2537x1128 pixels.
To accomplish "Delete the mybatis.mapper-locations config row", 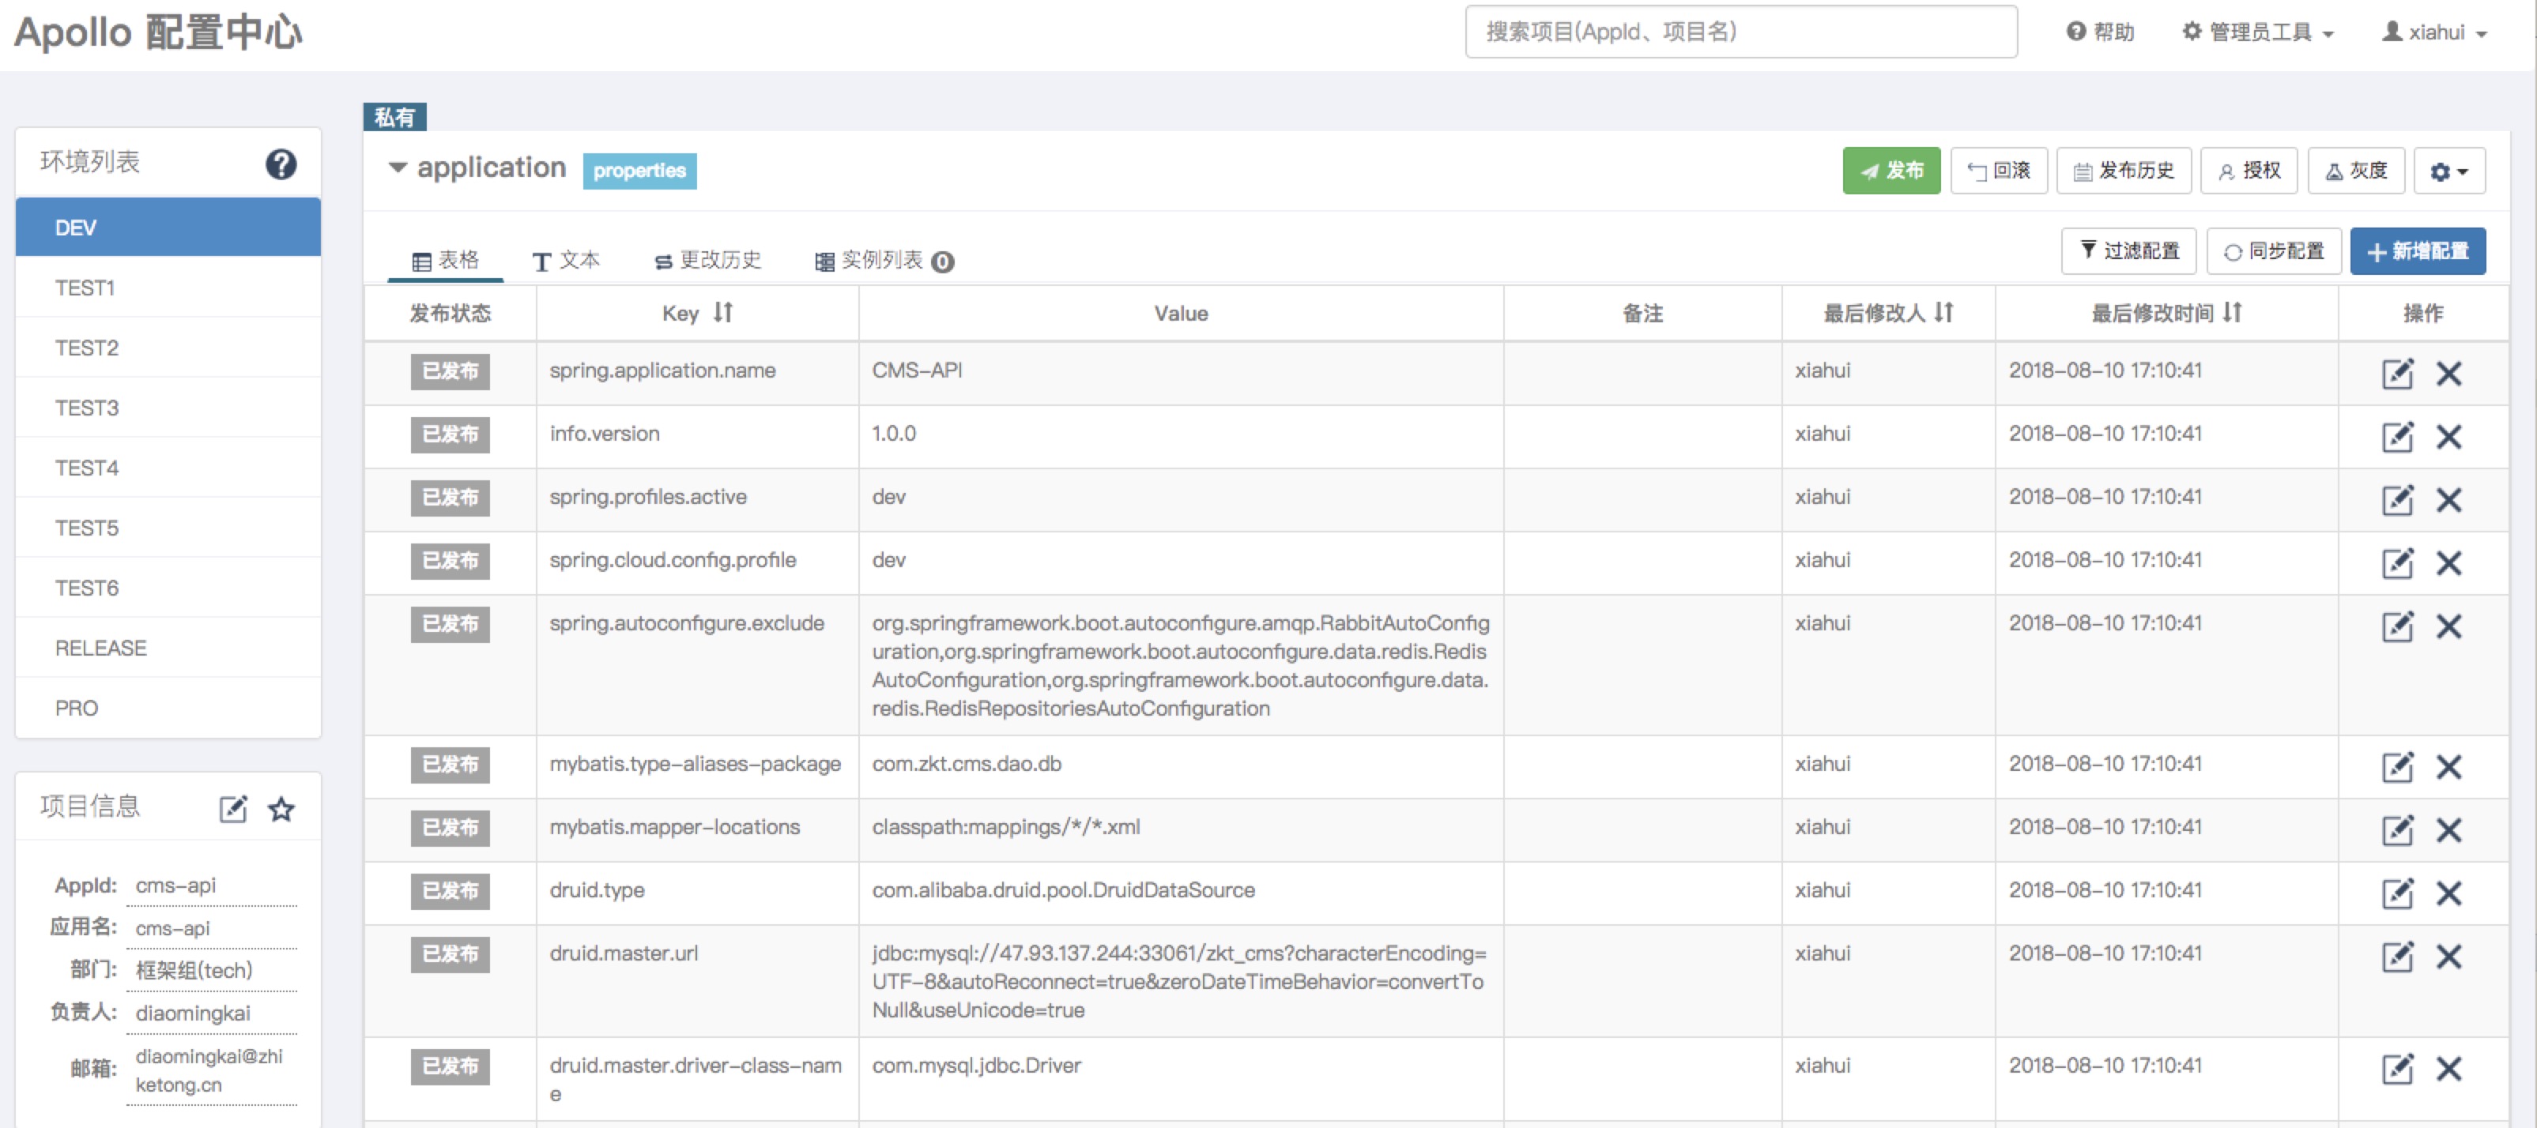I will coord(2448,829).
